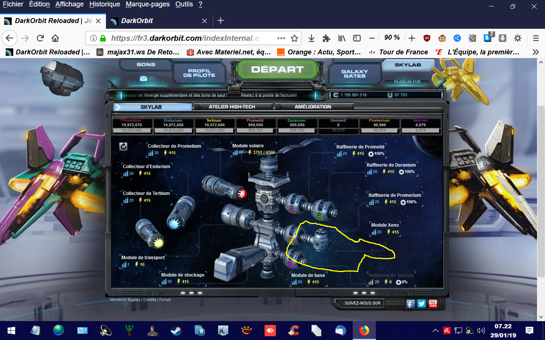Open the GALAXY GATES section
Screen dimensions: 545x340
(x=355, y=73)
